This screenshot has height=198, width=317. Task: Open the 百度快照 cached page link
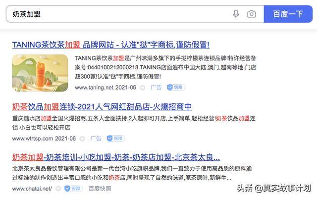pyautogui.click(x=100, y=189)
